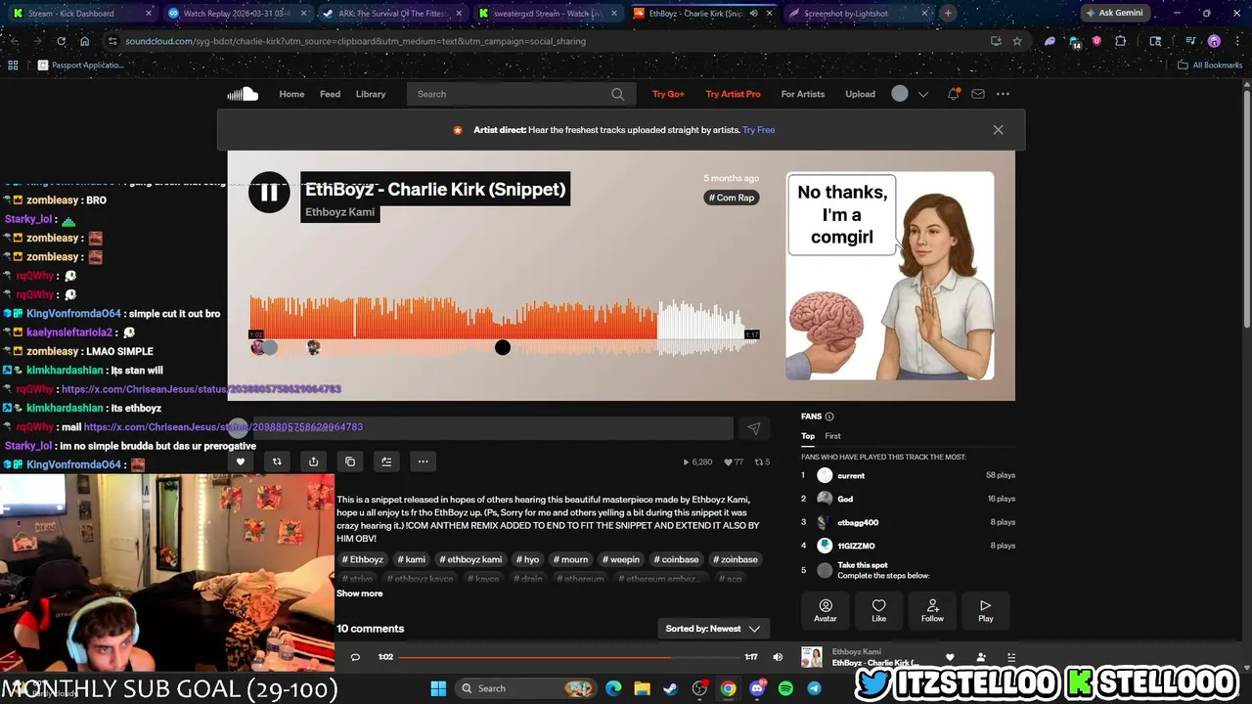Screen dimensions: 1252x704
Task: Like current track in the bottom player bar
Action: pos(949,657)
